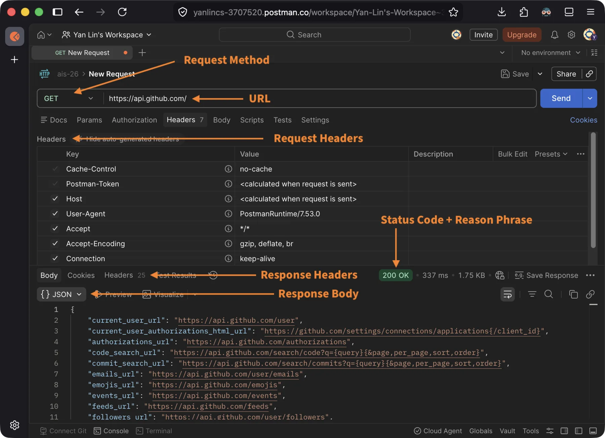Show info for User-Agent header
Image resolution: width=605 pixels, height=438 pixels.
click(229, 214)
